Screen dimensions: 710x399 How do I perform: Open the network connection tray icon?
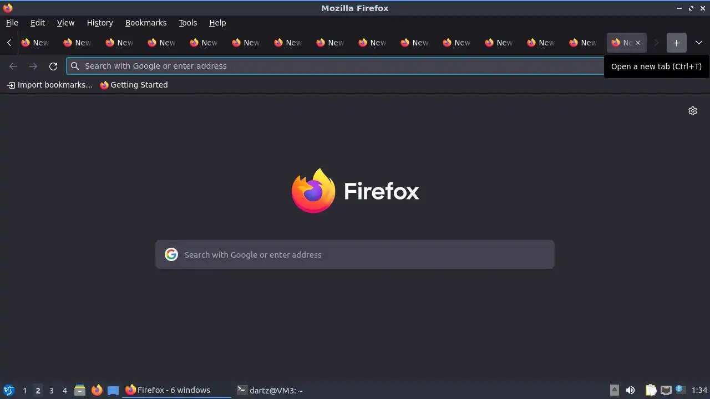pos(666,390)
